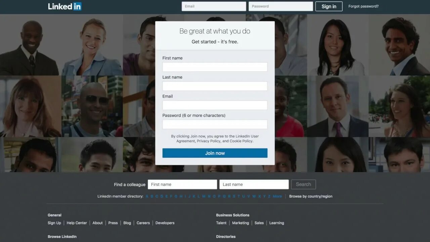Open the Marketing business solution link
This screenshot has height=242, width=430.
point(241,223)
